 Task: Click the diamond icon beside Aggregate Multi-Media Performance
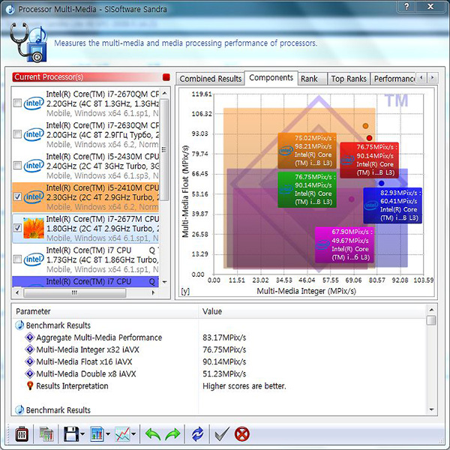click(x=30, y=337)
